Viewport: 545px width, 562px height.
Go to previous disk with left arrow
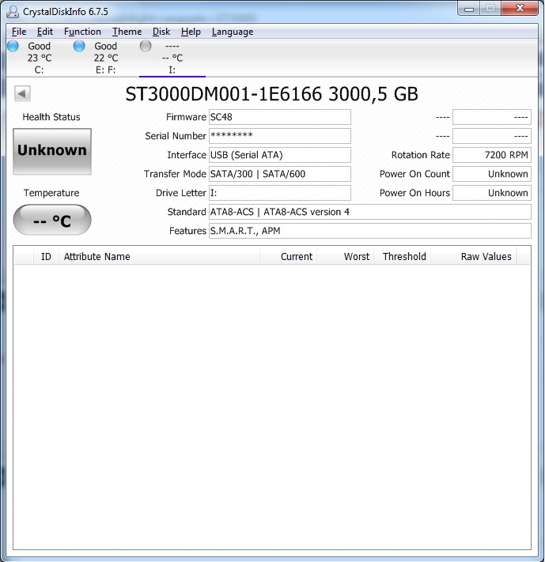click(22, 94)
